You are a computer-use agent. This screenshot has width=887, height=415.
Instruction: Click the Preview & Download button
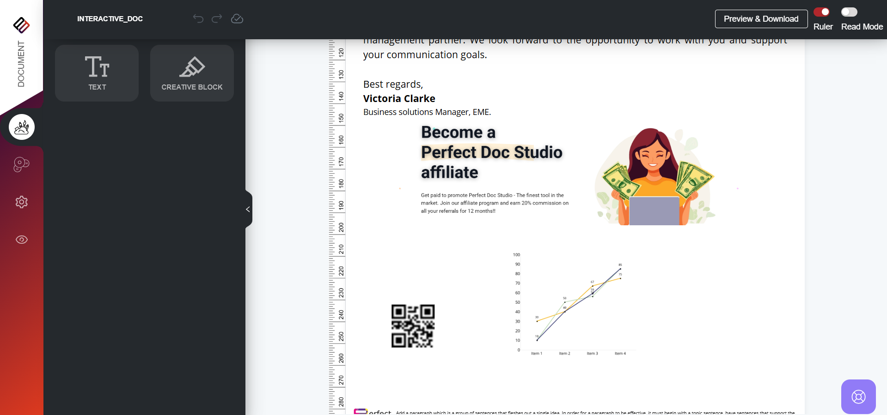pos(761,19)
